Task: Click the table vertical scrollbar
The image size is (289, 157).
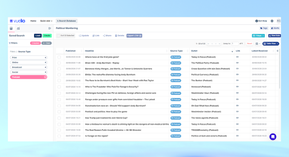Action: coord(279,69)
